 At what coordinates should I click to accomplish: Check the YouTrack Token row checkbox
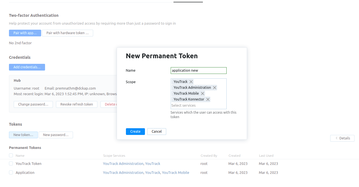tap(11, 163)
